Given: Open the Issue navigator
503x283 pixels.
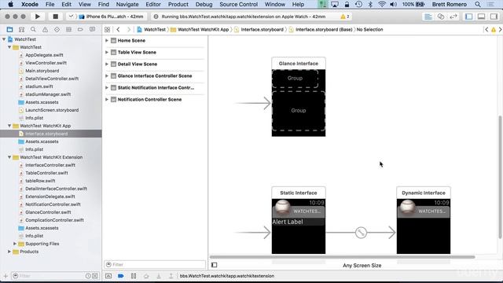Looking at the screenshot, I should tap(45, 30).
